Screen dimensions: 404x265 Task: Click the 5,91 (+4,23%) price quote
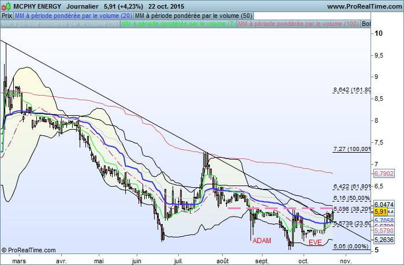pos(124,6)
